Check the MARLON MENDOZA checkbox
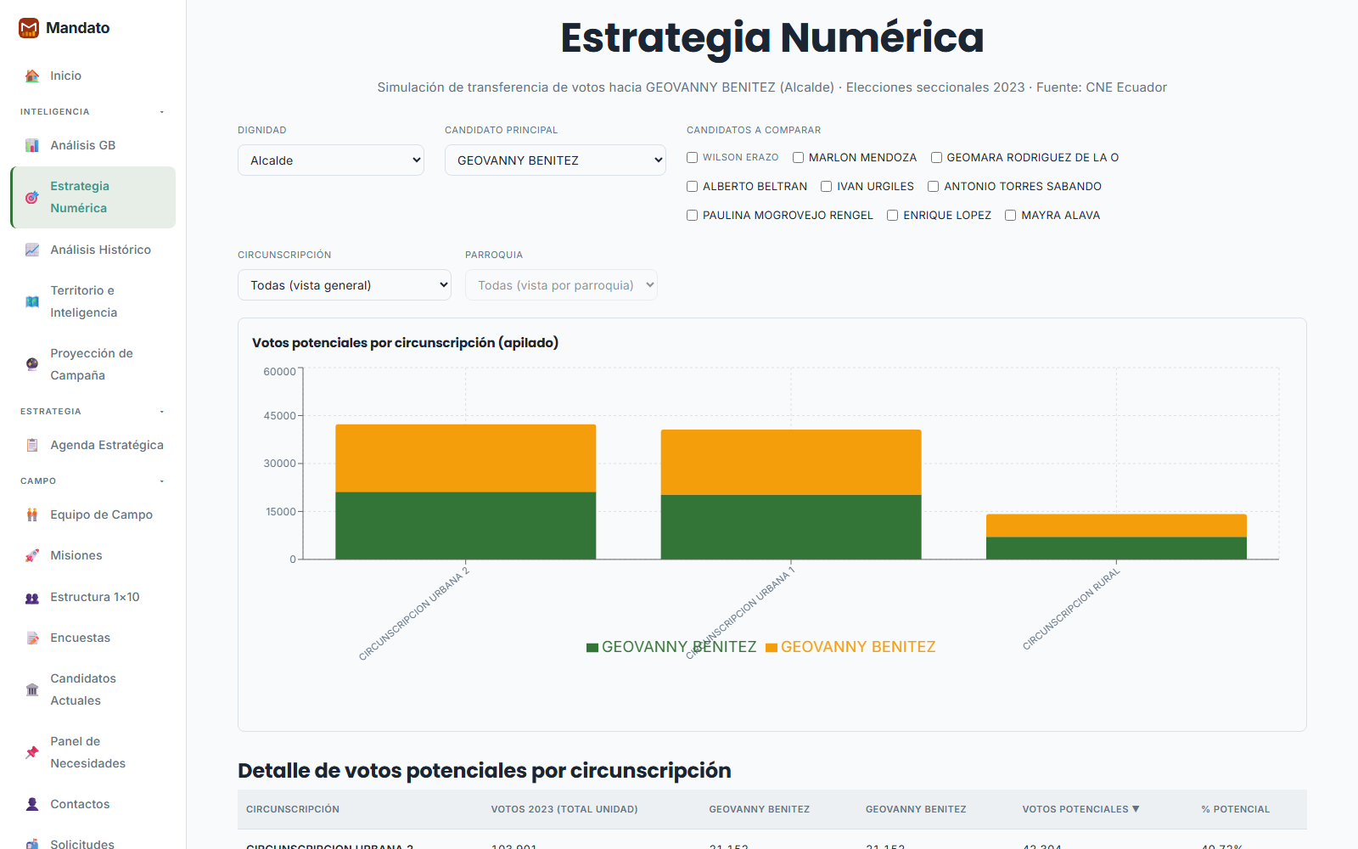 (x=799, y=158)
